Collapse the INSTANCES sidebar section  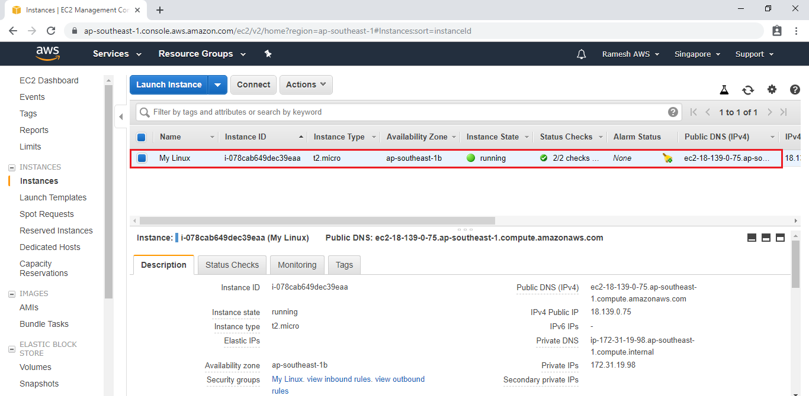point(12,167)
